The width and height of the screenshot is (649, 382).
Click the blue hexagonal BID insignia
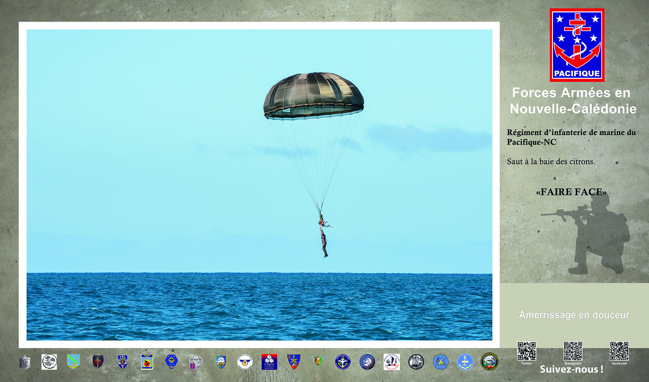171,362
